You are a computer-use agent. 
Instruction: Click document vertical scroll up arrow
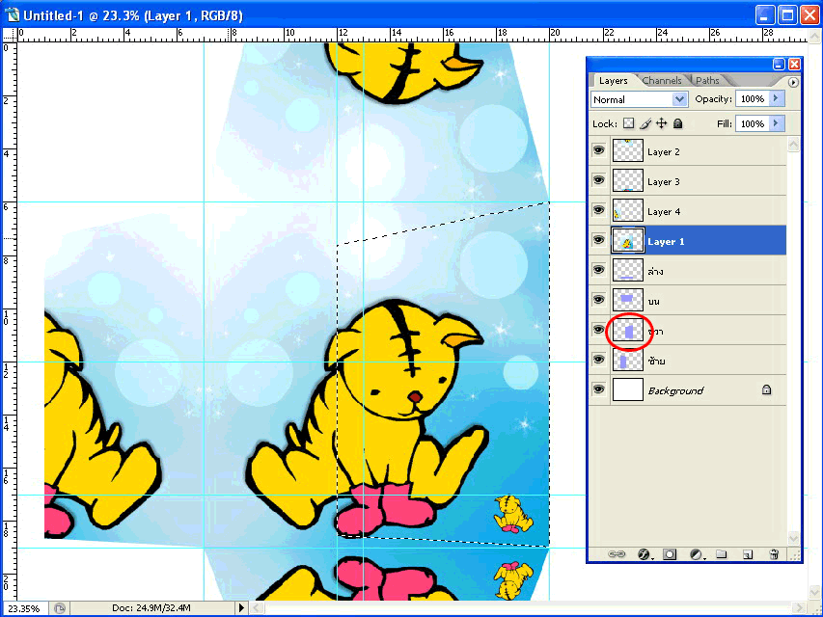coord(814,37)
